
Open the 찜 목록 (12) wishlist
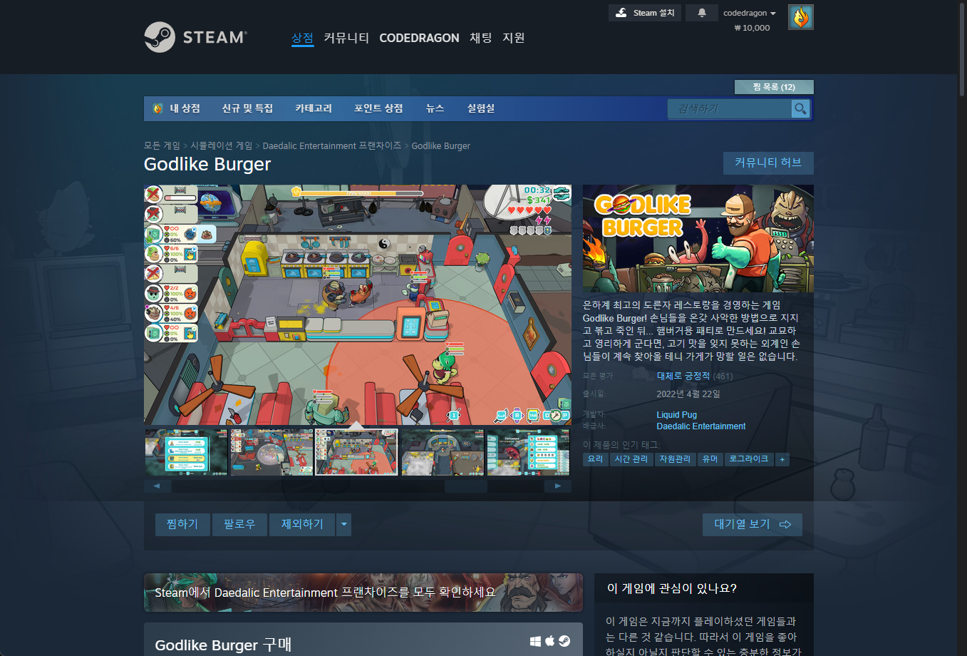[774, 87]
